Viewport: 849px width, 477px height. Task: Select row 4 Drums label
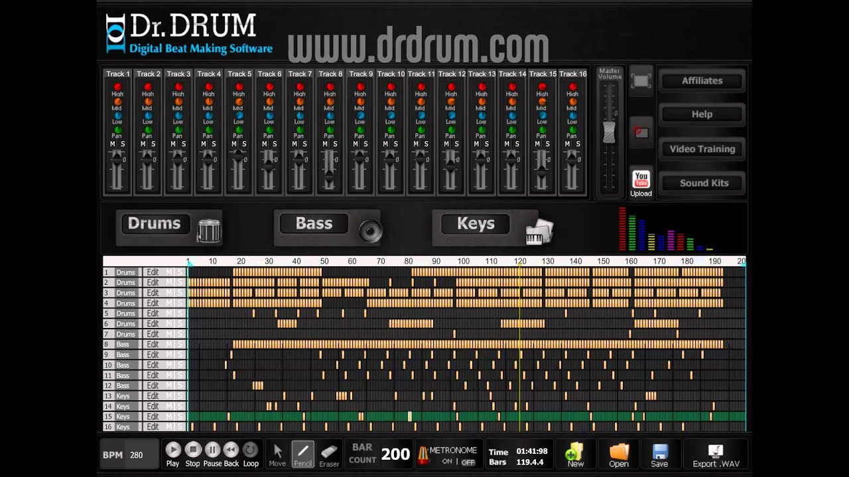click(x=126, y=303)
